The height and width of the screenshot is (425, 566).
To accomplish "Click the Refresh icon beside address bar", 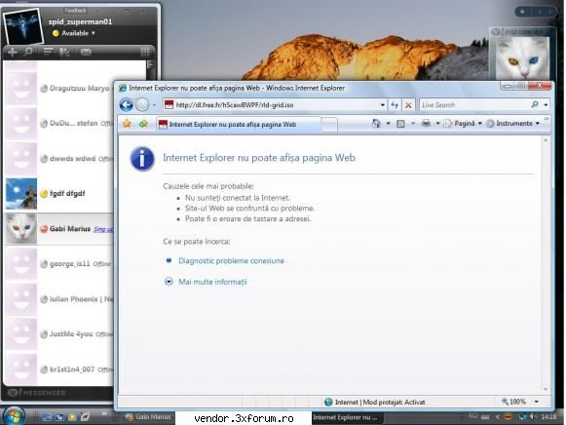I will (395, 105).
